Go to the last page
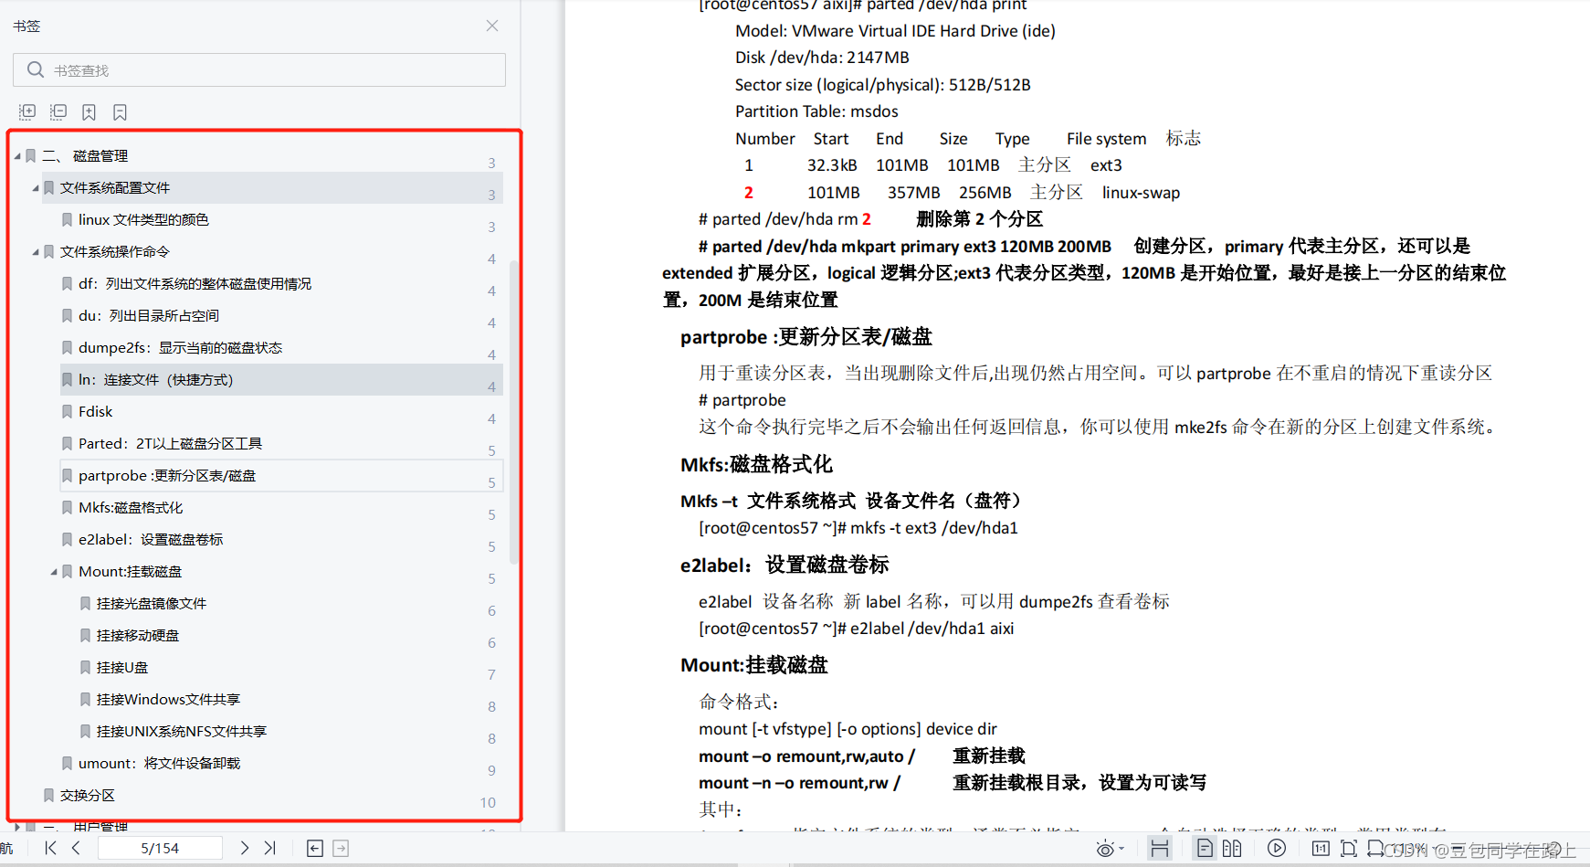Screen dimensions: 1590x867 coord(269,848)
